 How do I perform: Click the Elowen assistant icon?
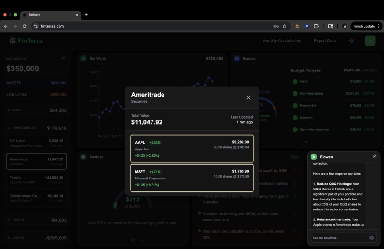click(x=313, y=157)
